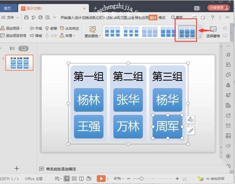Open the 选择窗格 selection pane
Viewport: 235px width, 184px height.
[x=213, y=32]
